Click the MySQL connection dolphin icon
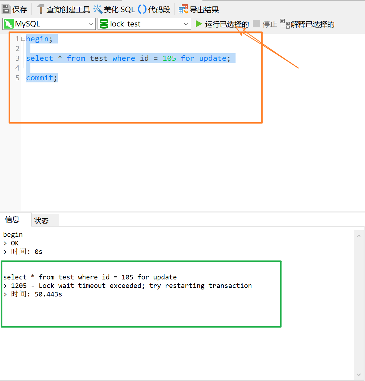 point(9,24)
